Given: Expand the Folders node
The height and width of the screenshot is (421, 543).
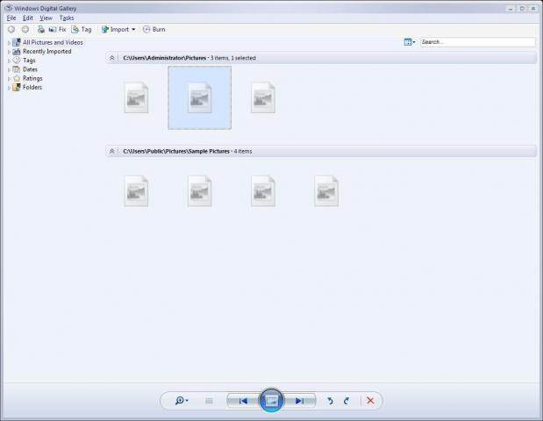Looking at the screenshot, I should click(x=9, y=88).
